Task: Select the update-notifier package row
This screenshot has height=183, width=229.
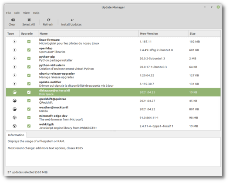Action: click(113, 84)
